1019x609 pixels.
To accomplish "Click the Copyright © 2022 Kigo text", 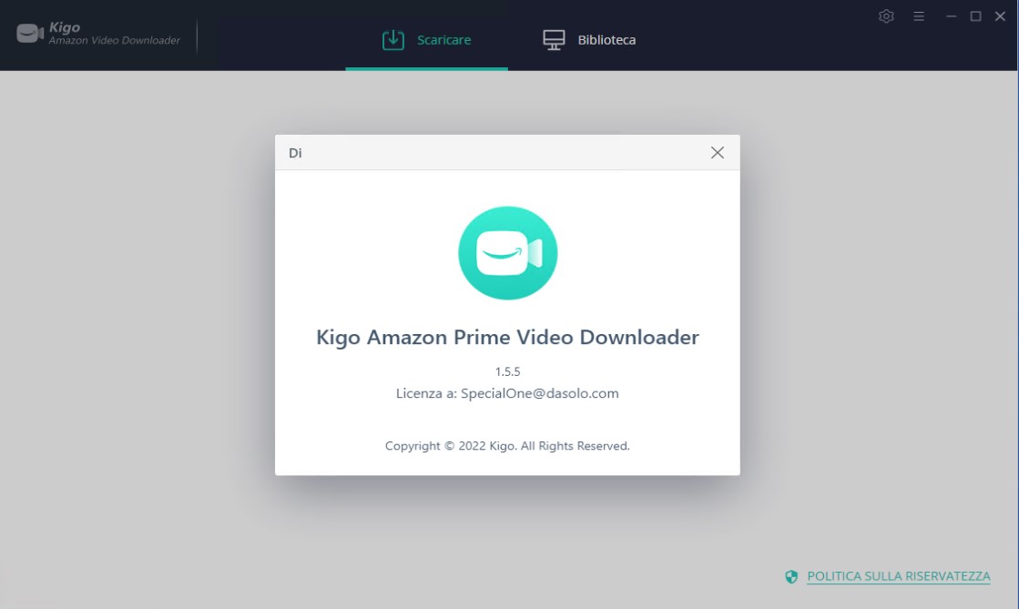I will (507, 446).
